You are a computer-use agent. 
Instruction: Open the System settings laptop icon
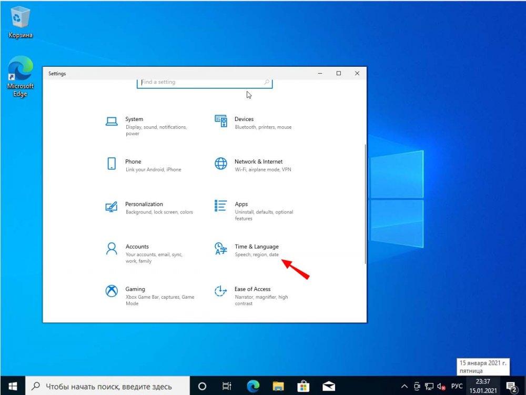point(112,121)
